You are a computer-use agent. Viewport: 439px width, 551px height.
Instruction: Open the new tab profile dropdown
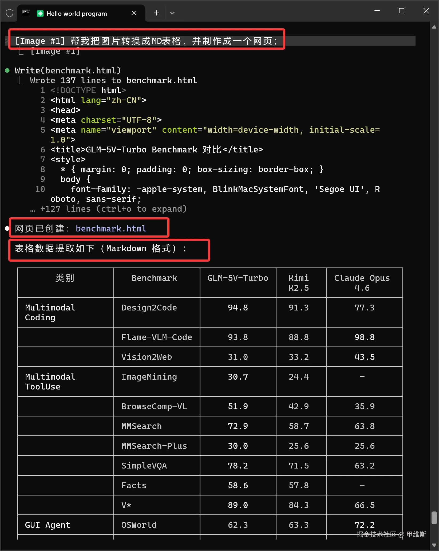pos(172,13)
